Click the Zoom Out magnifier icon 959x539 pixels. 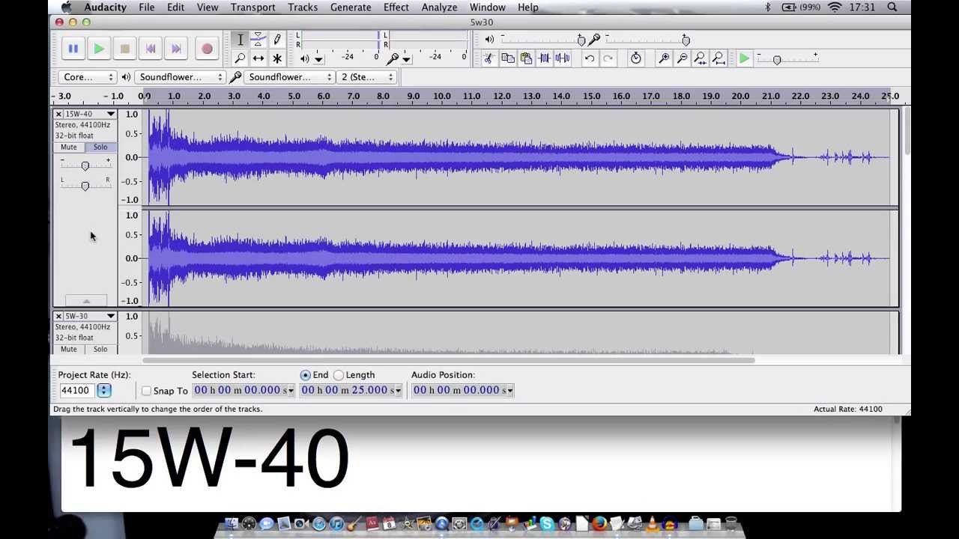click(682, 58)
